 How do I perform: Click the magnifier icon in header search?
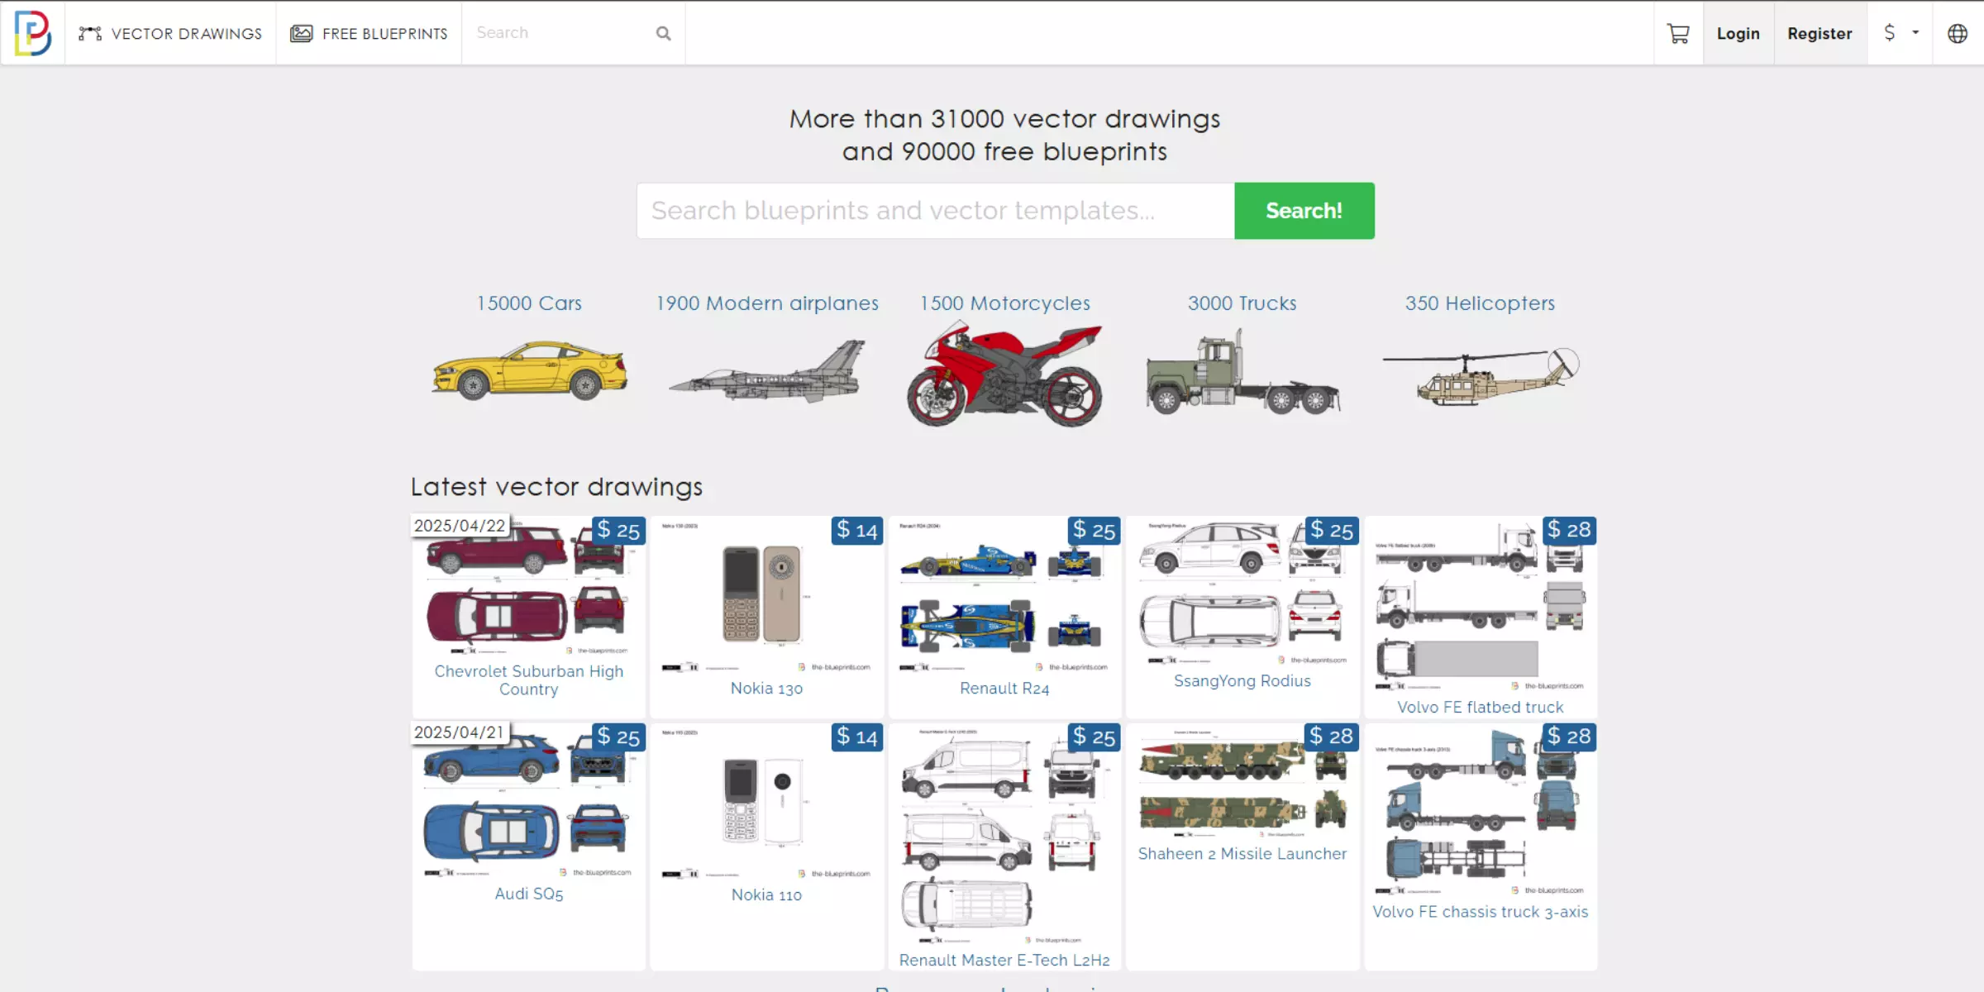pos(663,33)
